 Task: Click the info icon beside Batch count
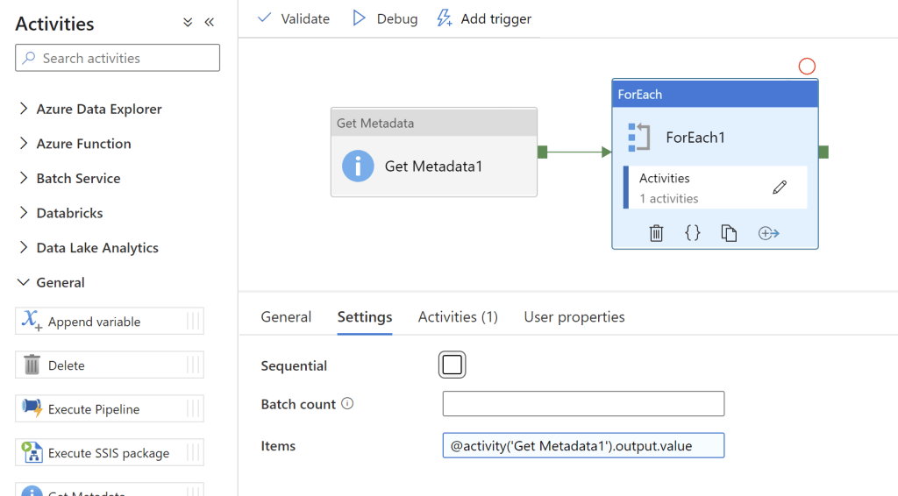(x=347, y=404)
